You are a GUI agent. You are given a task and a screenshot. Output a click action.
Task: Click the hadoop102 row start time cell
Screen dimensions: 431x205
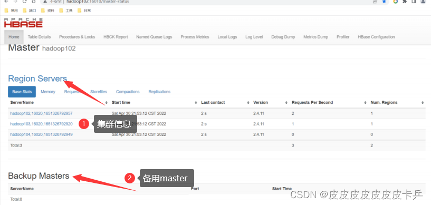click(139, 113)
